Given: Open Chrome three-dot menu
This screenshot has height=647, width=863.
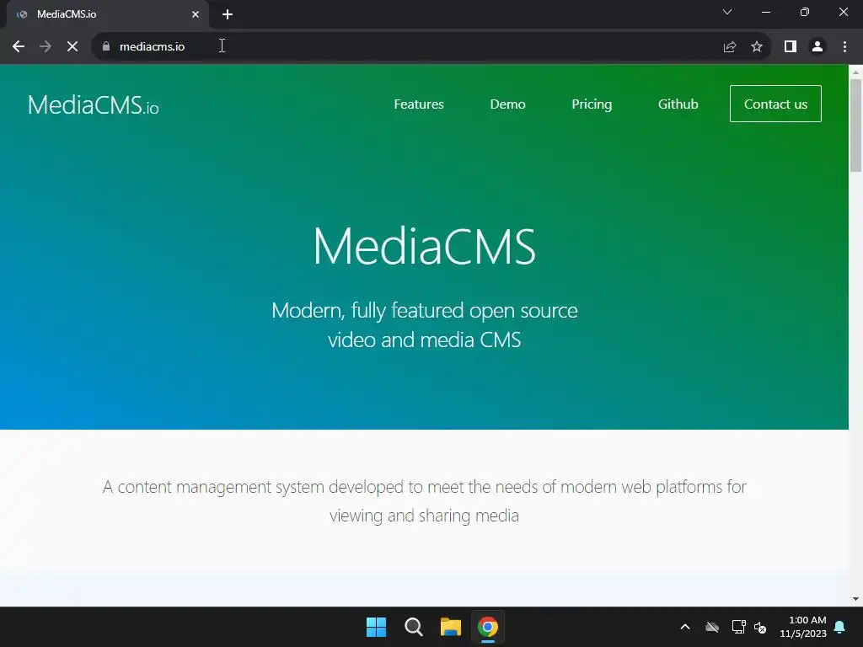Looking at the screenshot, I should point(844,47).
